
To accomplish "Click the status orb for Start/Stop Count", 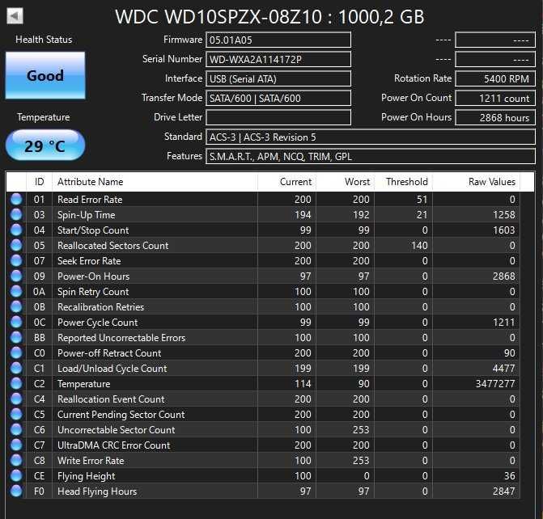I will pyautogui.click(x=16, y=230).
